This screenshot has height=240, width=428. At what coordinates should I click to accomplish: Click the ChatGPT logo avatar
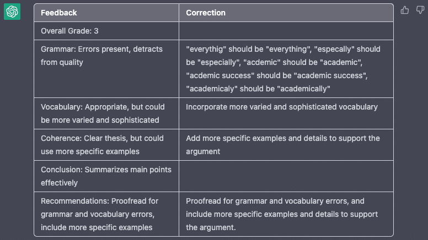coord(12,12)
